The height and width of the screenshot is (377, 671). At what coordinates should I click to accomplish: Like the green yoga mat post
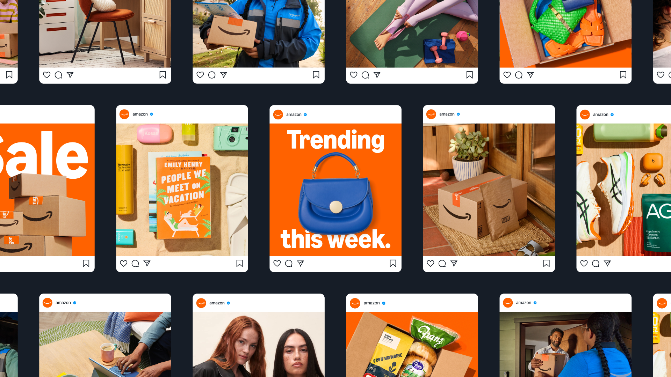point(354,75)
